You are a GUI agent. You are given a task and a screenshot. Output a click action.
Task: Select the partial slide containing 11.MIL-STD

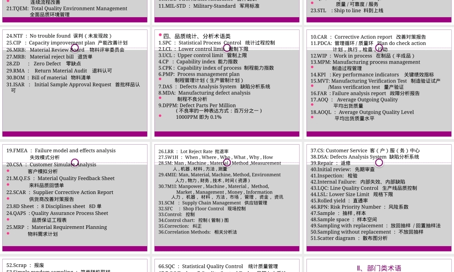tap(227, 11)
